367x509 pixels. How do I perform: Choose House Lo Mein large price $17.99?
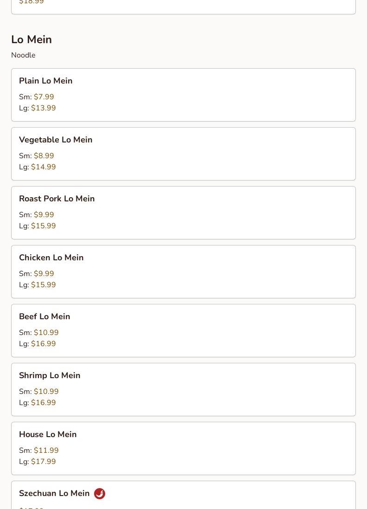[x=43, y=462]
